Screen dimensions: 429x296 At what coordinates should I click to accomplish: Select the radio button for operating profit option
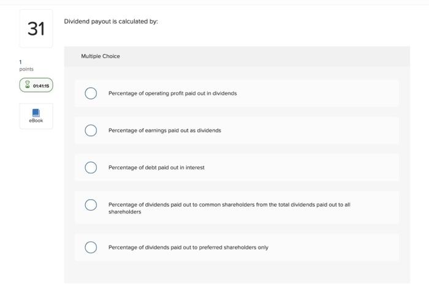point(91,93)
